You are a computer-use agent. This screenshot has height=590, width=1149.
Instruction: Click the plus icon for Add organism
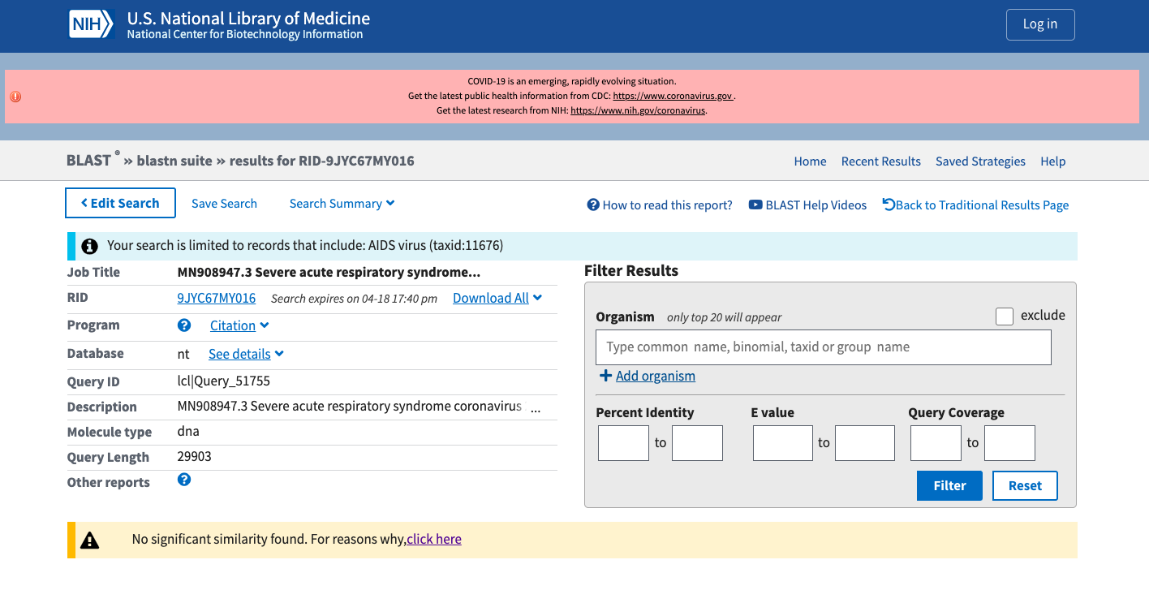pos(605,376)
